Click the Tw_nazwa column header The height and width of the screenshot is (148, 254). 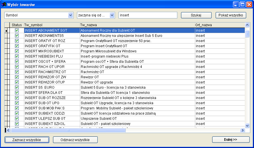pos(137,25)
